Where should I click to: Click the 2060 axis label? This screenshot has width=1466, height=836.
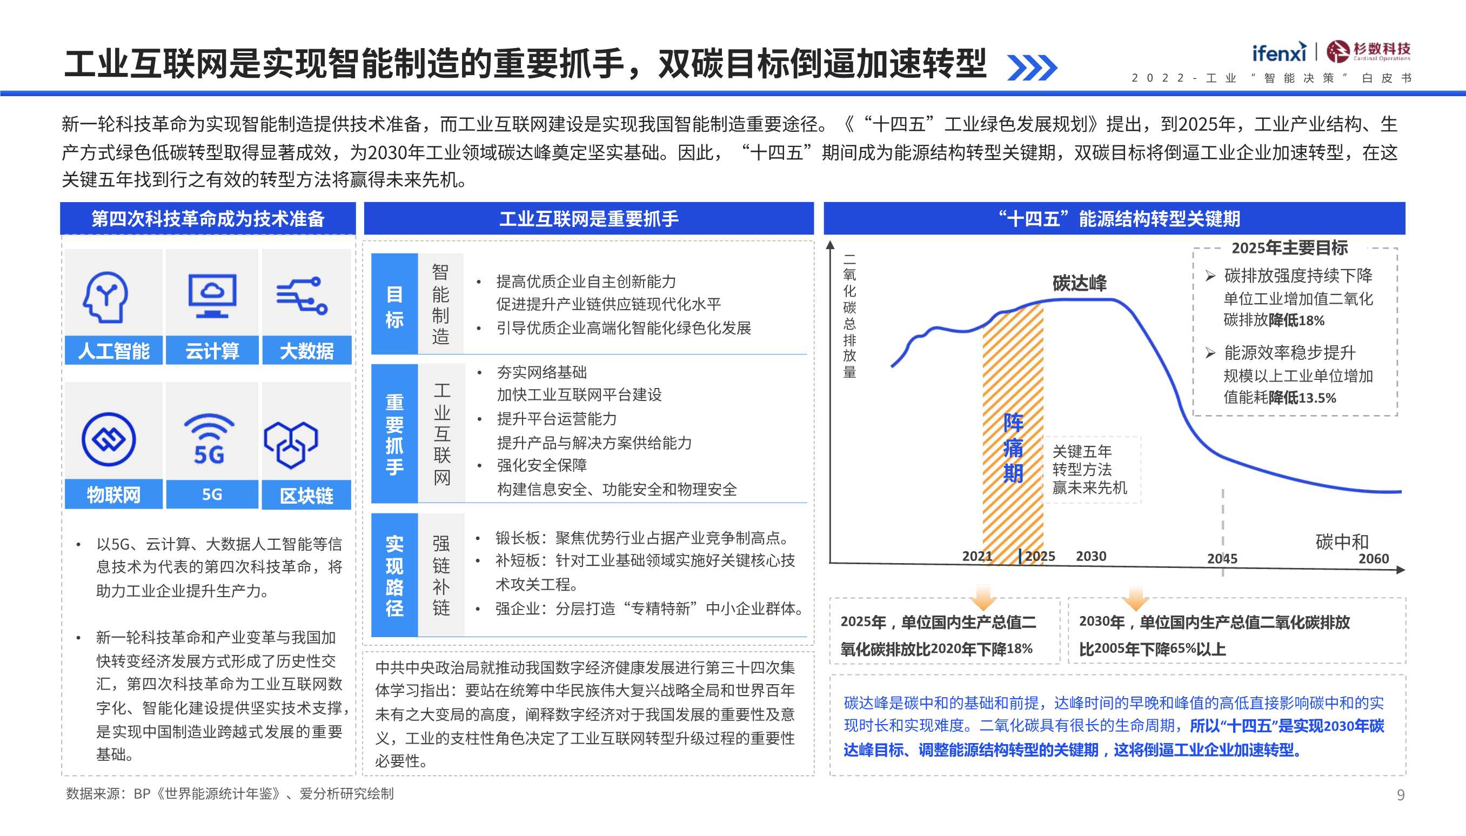coord(1374,558)
